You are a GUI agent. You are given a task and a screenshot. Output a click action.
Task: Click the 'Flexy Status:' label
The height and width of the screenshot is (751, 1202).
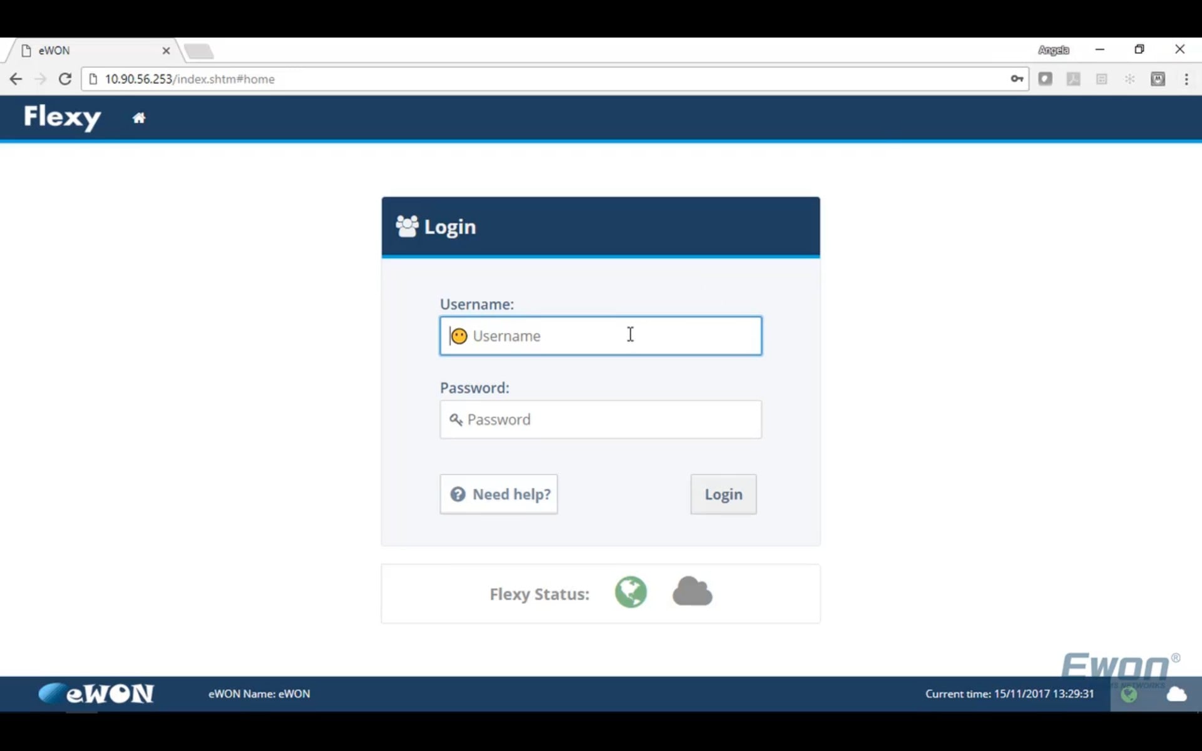pos(539,594)
